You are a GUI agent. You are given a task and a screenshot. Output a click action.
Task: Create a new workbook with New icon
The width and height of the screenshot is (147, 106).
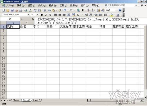click(4, 10)
